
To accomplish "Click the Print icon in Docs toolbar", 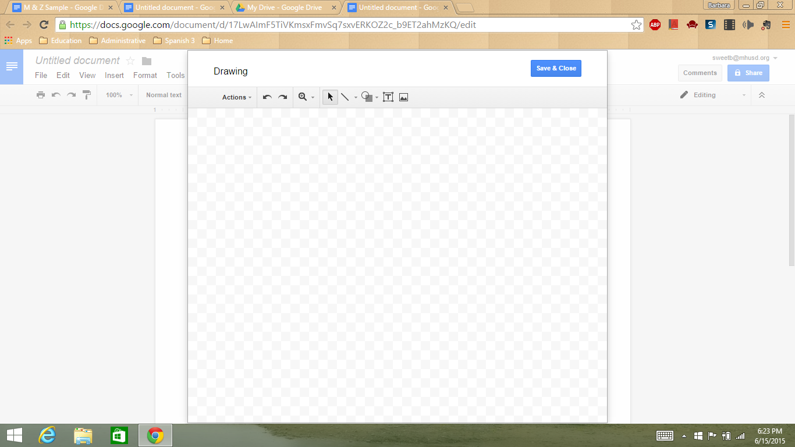I will [x=41, y=95].
